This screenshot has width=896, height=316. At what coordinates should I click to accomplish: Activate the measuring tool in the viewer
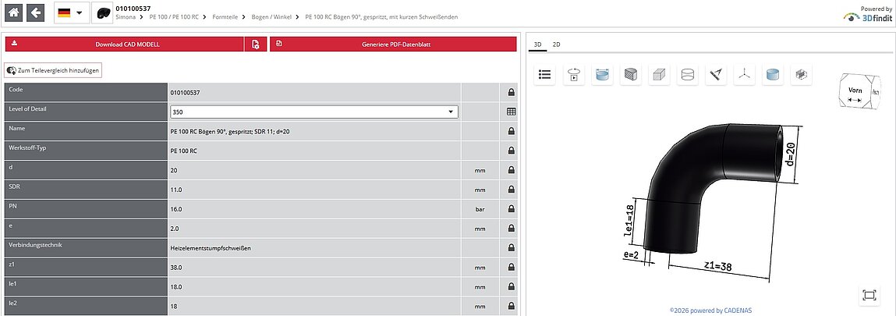[716, 75]
